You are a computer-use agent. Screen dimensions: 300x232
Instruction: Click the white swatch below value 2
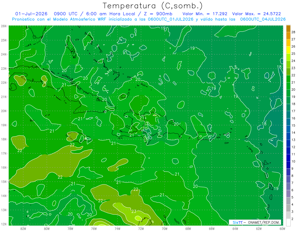(288, 222)
